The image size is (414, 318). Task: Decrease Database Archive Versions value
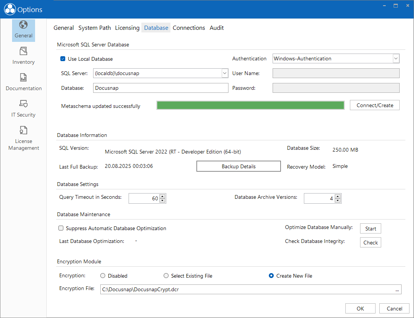pyautogui.click(x=338, y=200)
